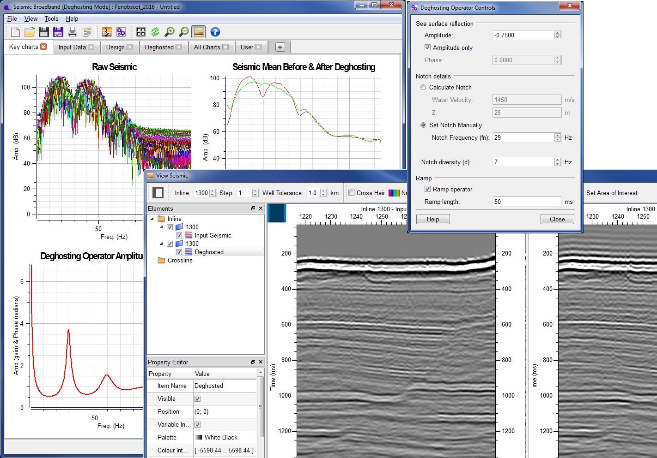Zoom in with the magnifier plus icon
The width and height of the screenshot is (657, 458).
coord(170,32)
